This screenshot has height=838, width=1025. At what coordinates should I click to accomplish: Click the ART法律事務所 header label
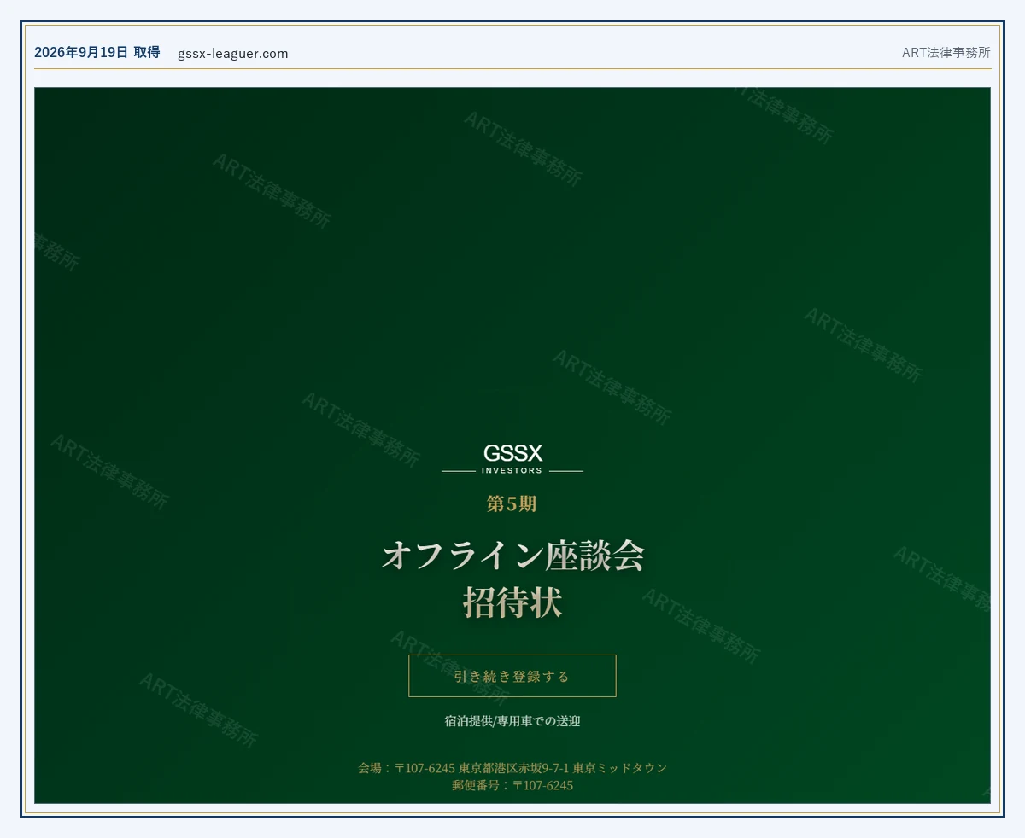click(946, 52)
